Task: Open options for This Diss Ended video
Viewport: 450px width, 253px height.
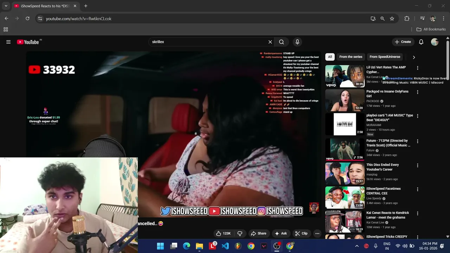Action: (x=418, y=165)
